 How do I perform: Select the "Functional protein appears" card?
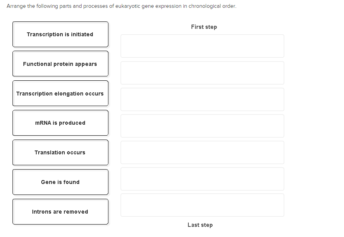[60, 64]
